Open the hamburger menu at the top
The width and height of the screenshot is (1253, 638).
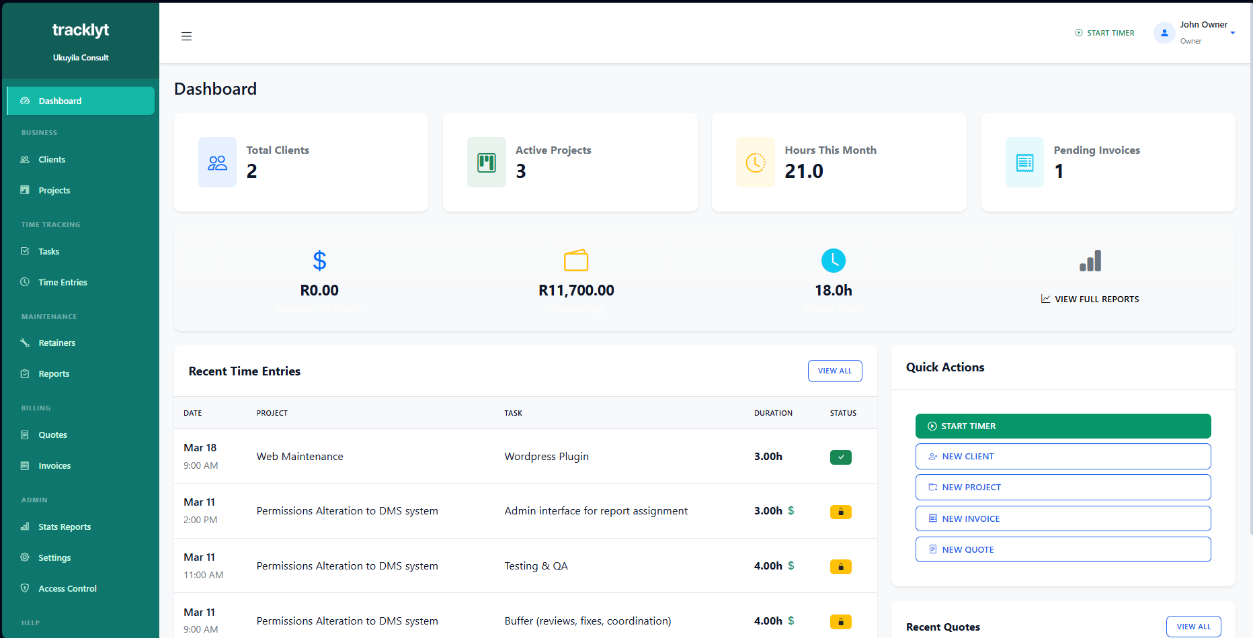coord(186,36)
